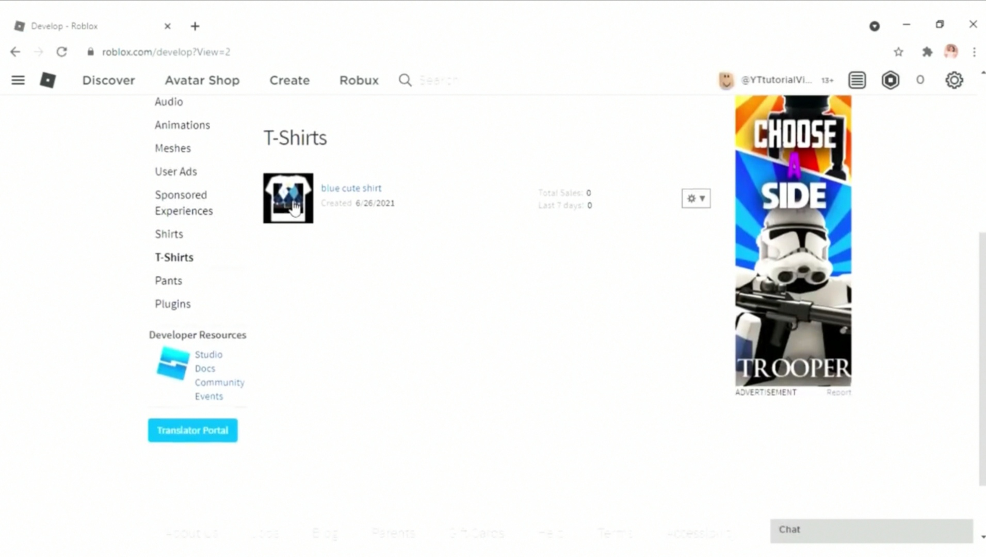Screen dimensions: 986x557
Task: Click the search magnifier icon
Action: tap(405, 80)
